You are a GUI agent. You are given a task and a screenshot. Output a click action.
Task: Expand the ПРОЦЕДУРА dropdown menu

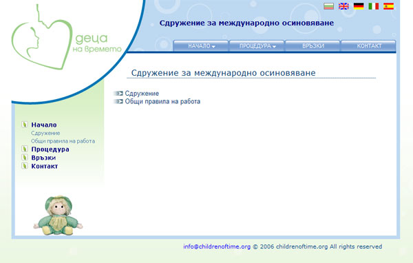click(257, 46)
